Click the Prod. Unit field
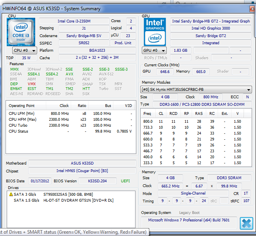The image size is (256, 236). click(123, 43)
